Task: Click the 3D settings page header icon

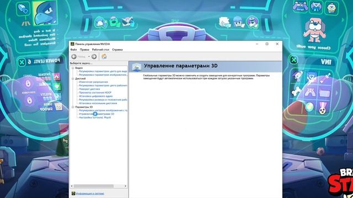Action: pyautogui.click(x=137, y=67)
